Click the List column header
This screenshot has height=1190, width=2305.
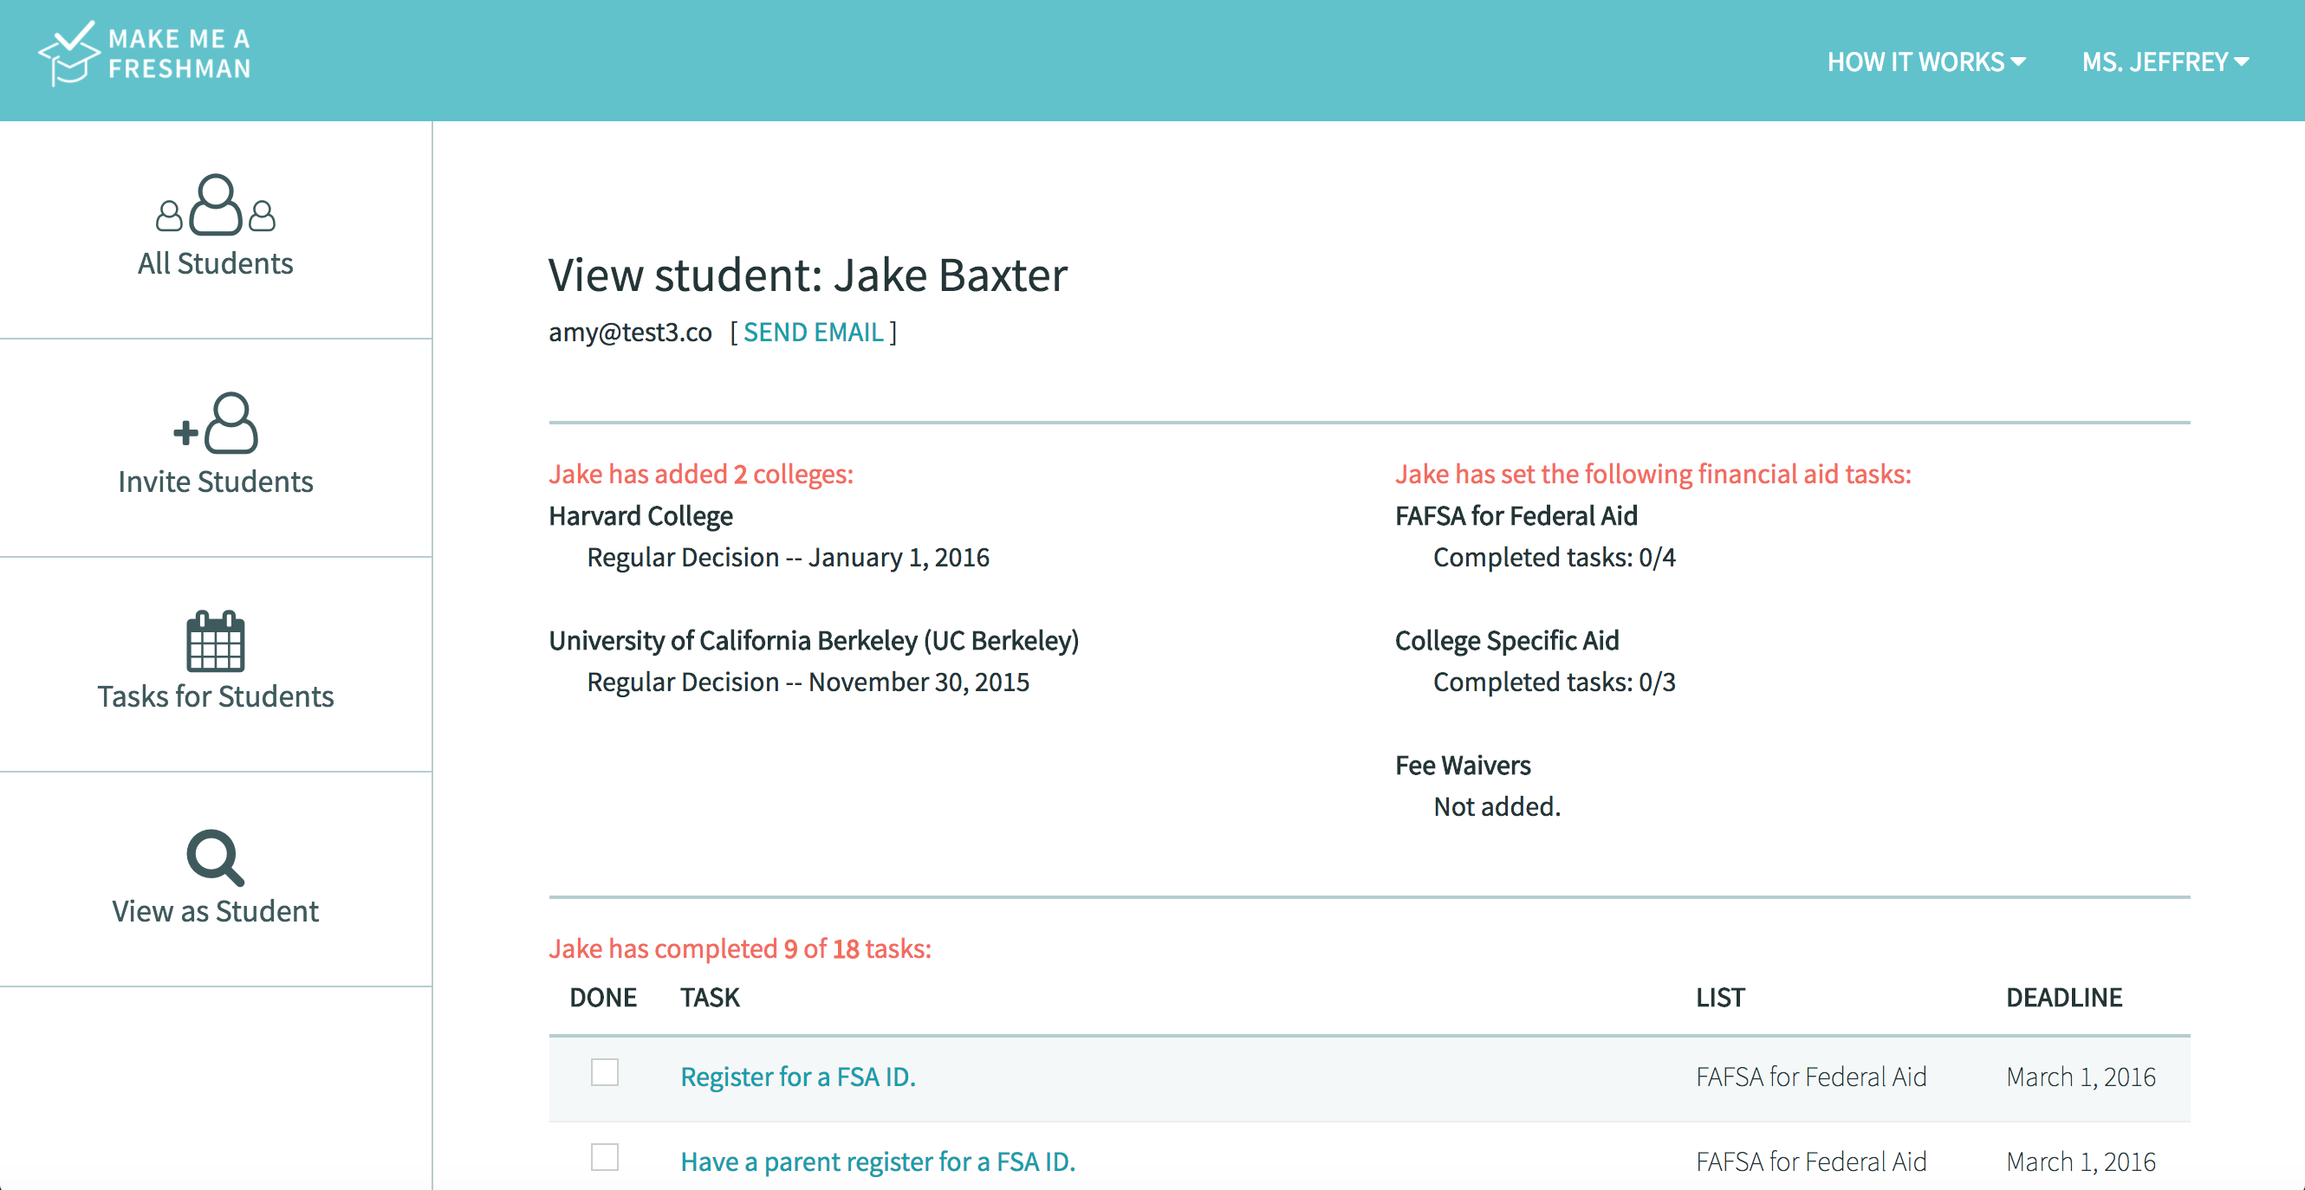coord(1720,997)
